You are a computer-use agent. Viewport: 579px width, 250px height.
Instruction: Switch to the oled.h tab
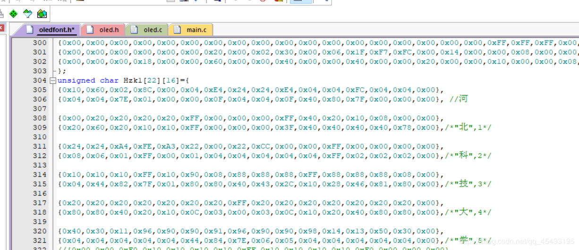coord(109,30)
